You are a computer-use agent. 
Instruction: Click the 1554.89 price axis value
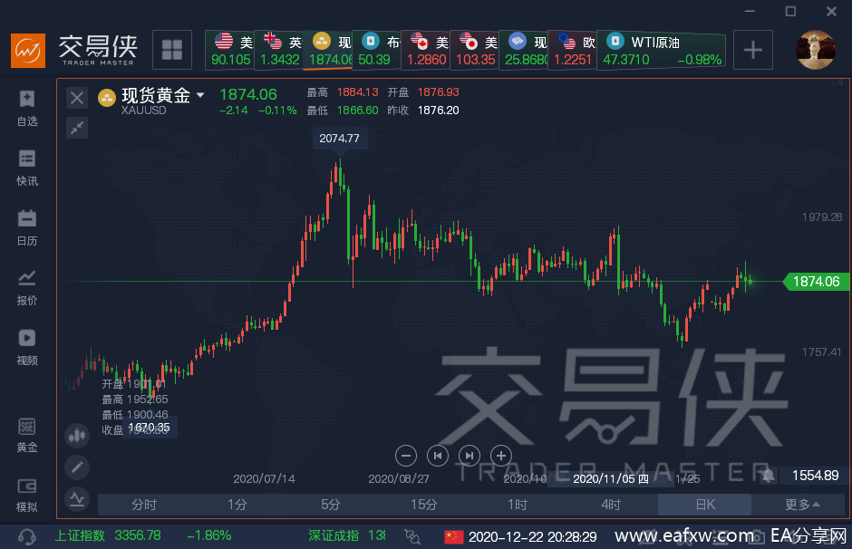pos(815,476)
